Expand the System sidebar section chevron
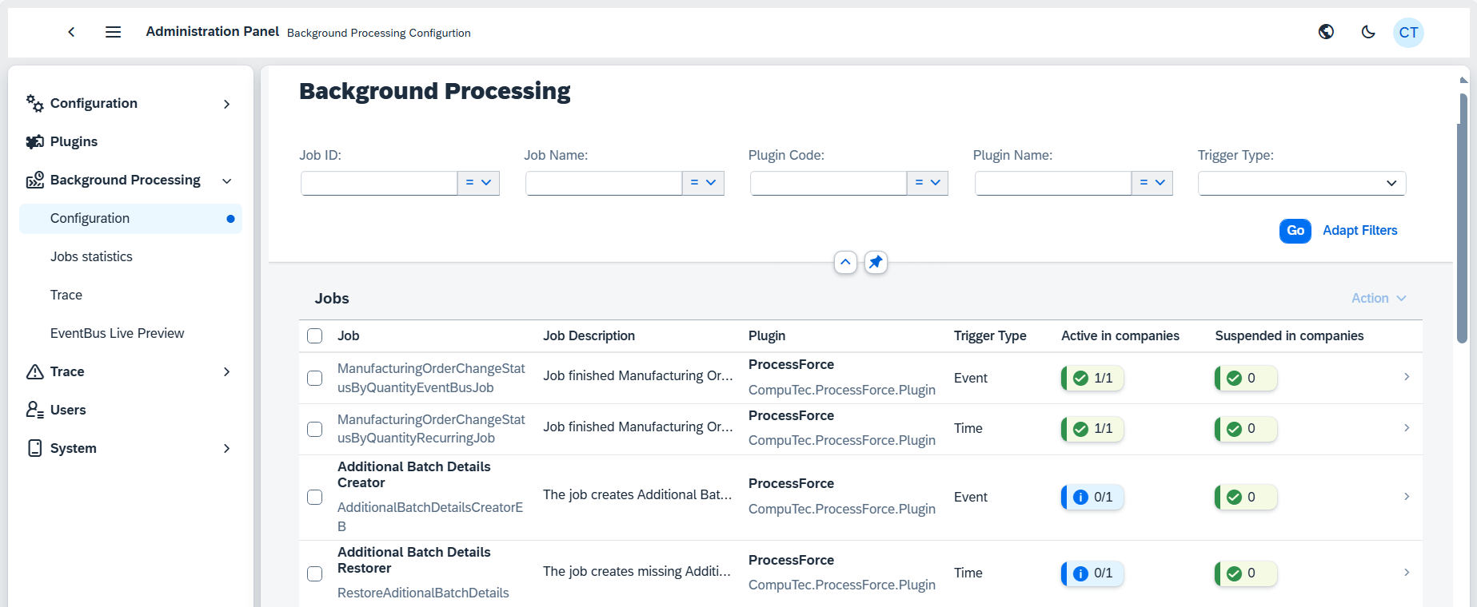Viewport: 1477px width, 607px height. [x=227, y=449]
